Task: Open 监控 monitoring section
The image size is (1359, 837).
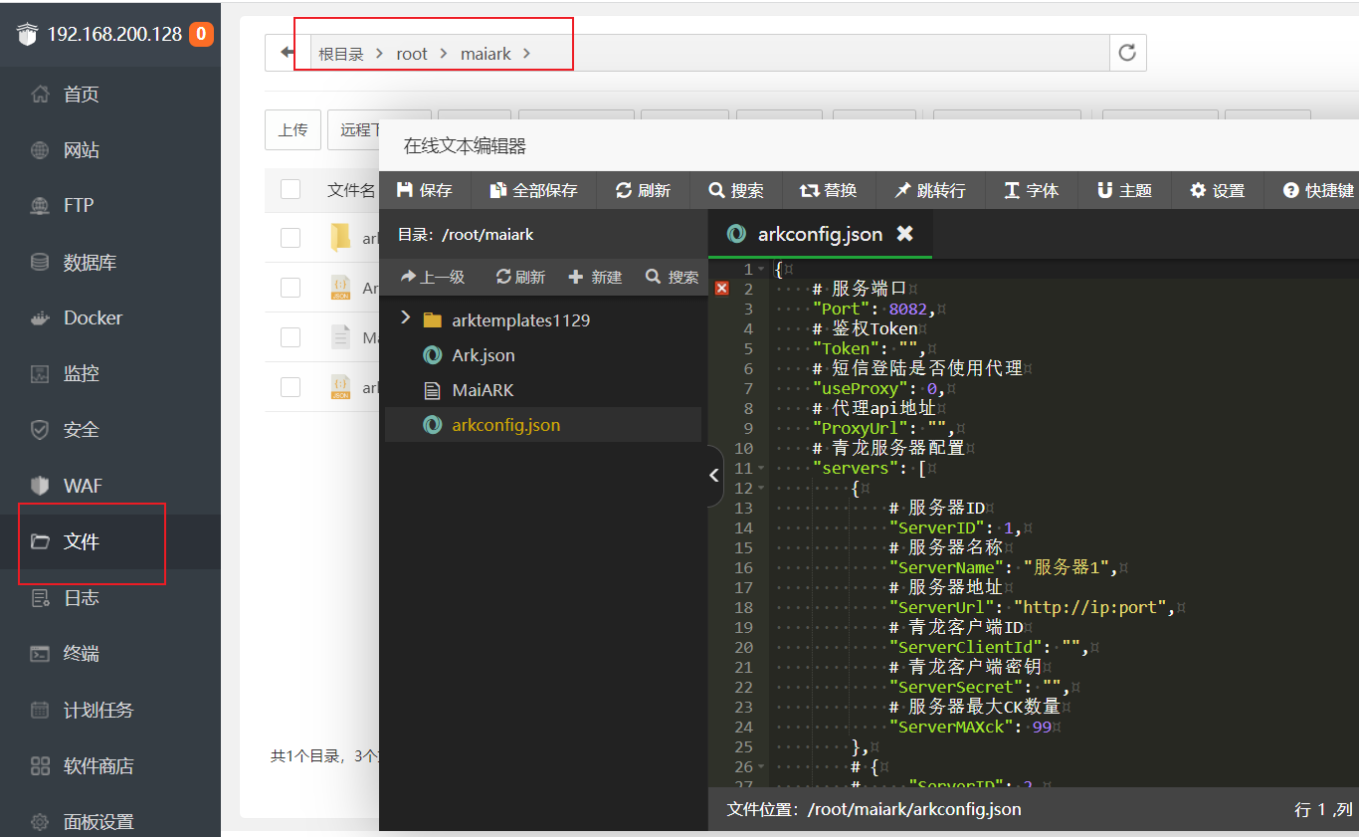Action: click(x=81, y=374)
